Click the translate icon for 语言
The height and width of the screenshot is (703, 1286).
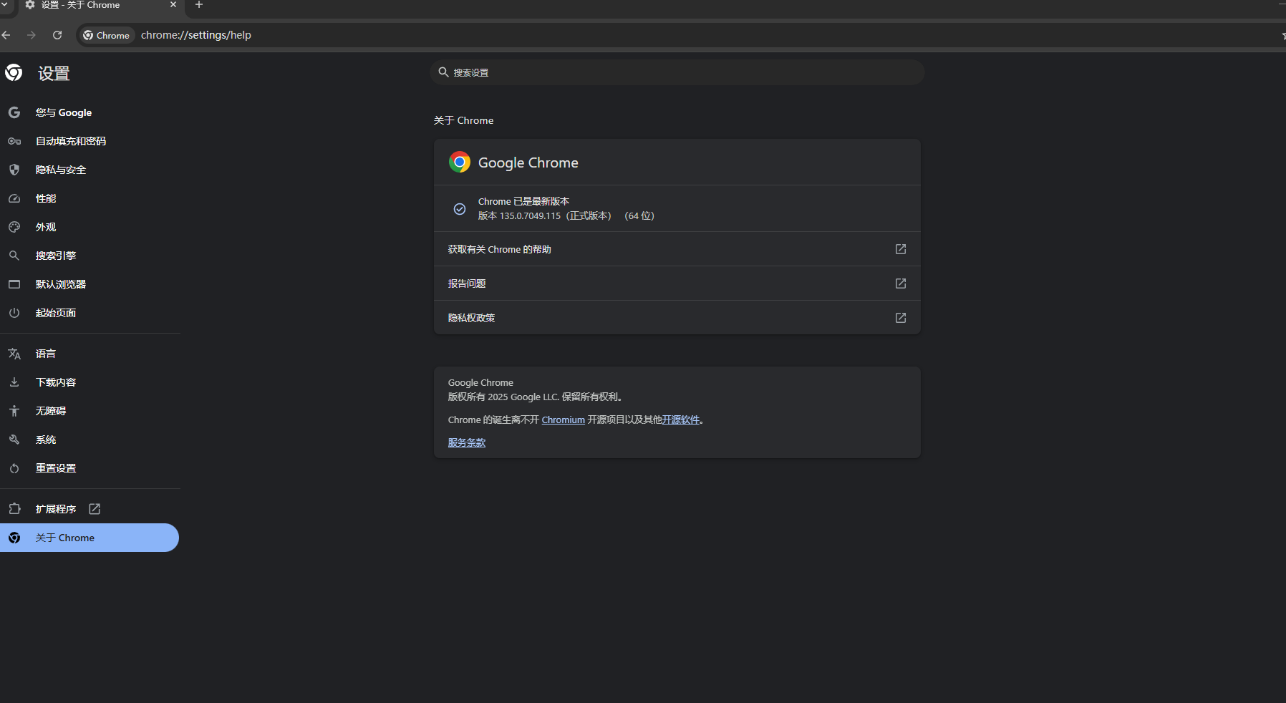(x=14, y=354)
